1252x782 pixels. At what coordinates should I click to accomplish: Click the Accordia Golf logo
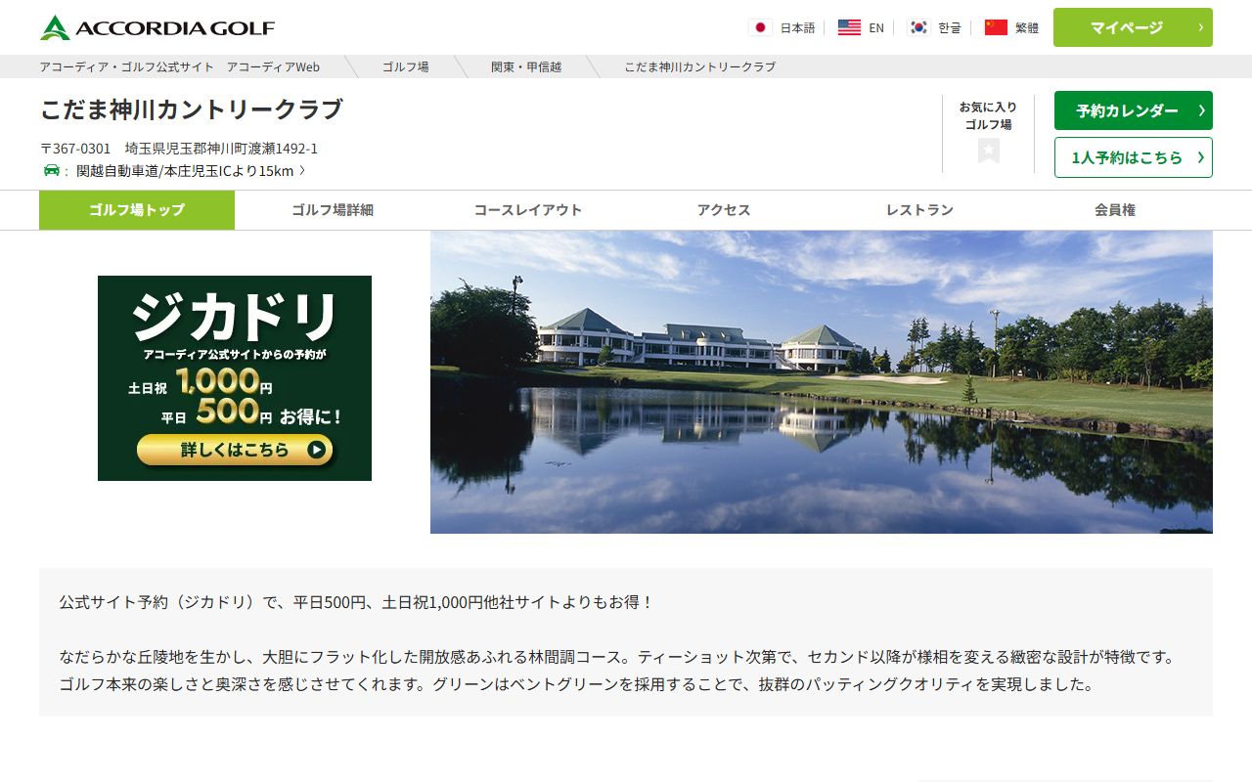(x=157, y=27)
